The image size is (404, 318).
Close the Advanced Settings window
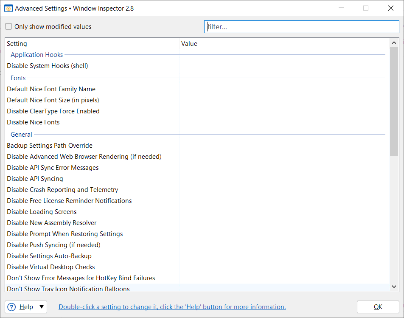point(390,8)
